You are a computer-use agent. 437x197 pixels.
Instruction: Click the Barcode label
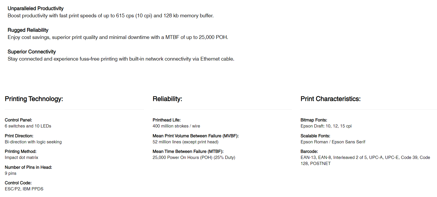(309, 151)
